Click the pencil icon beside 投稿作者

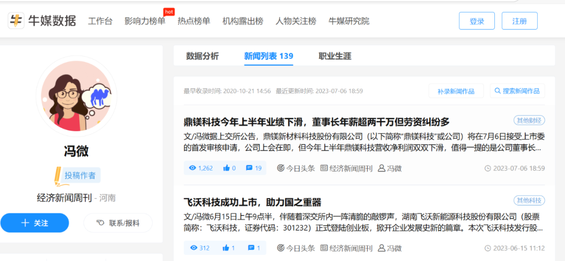click(x=58, y=176)
